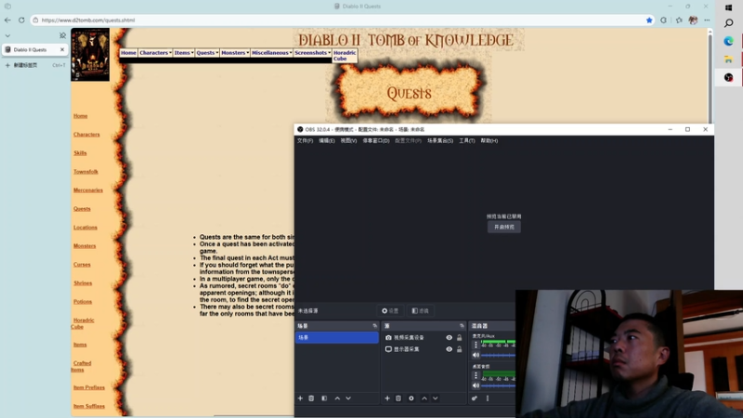Move the scene up in the Scenes panel
743x418 pixels.
tap(337, 398)
